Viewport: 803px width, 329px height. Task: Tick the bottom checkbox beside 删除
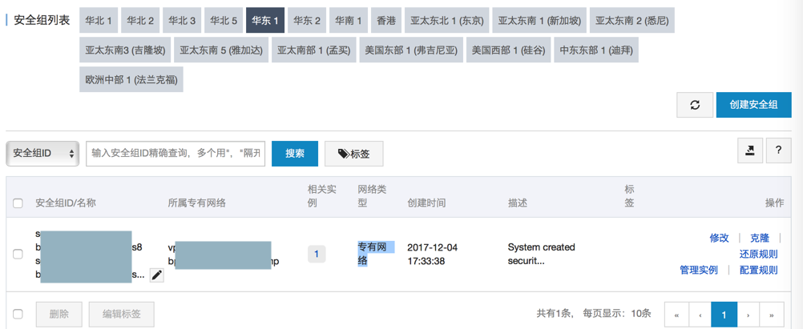18,314
